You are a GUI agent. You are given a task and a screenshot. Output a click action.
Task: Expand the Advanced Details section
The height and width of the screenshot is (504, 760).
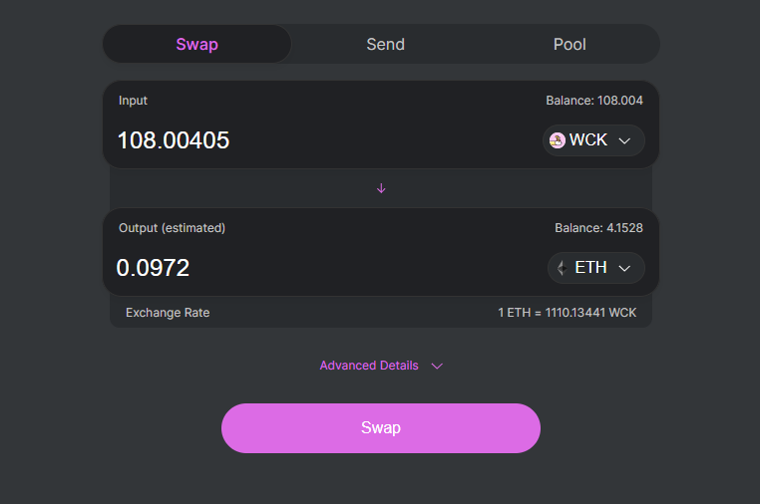coord(370,366)
